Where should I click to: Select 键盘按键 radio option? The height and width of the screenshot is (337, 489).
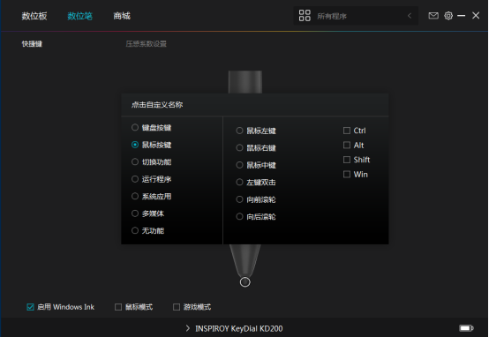point(135,128)
